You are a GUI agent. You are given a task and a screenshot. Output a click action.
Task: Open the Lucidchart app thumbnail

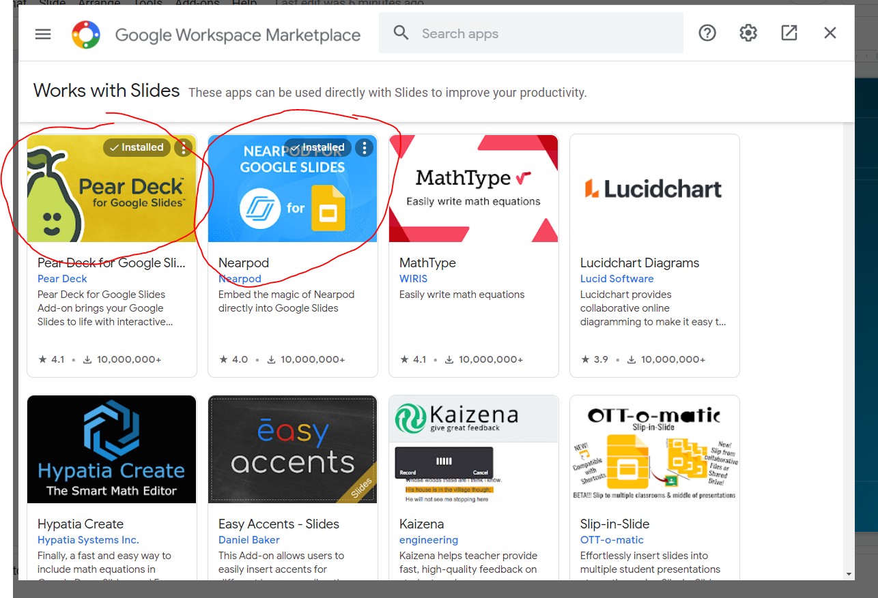pyautogui.click(x=655, y=188)
